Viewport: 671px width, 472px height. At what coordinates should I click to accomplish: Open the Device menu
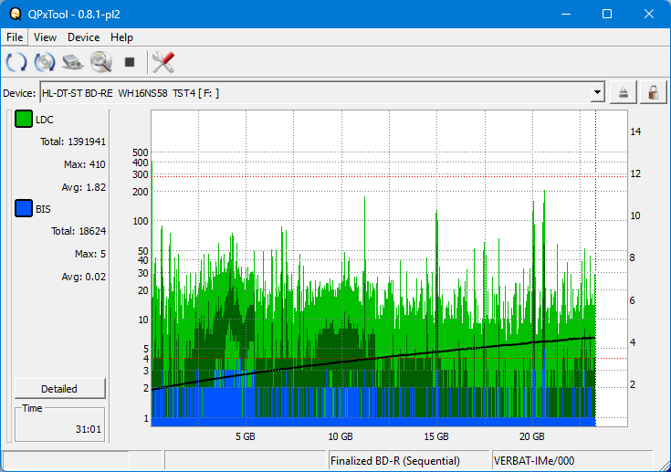point(83,37)
